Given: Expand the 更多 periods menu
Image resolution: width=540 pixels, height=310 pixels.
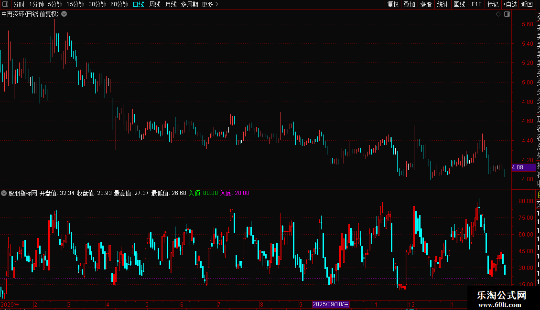Looking at the screenshot, I should point(210,4).
